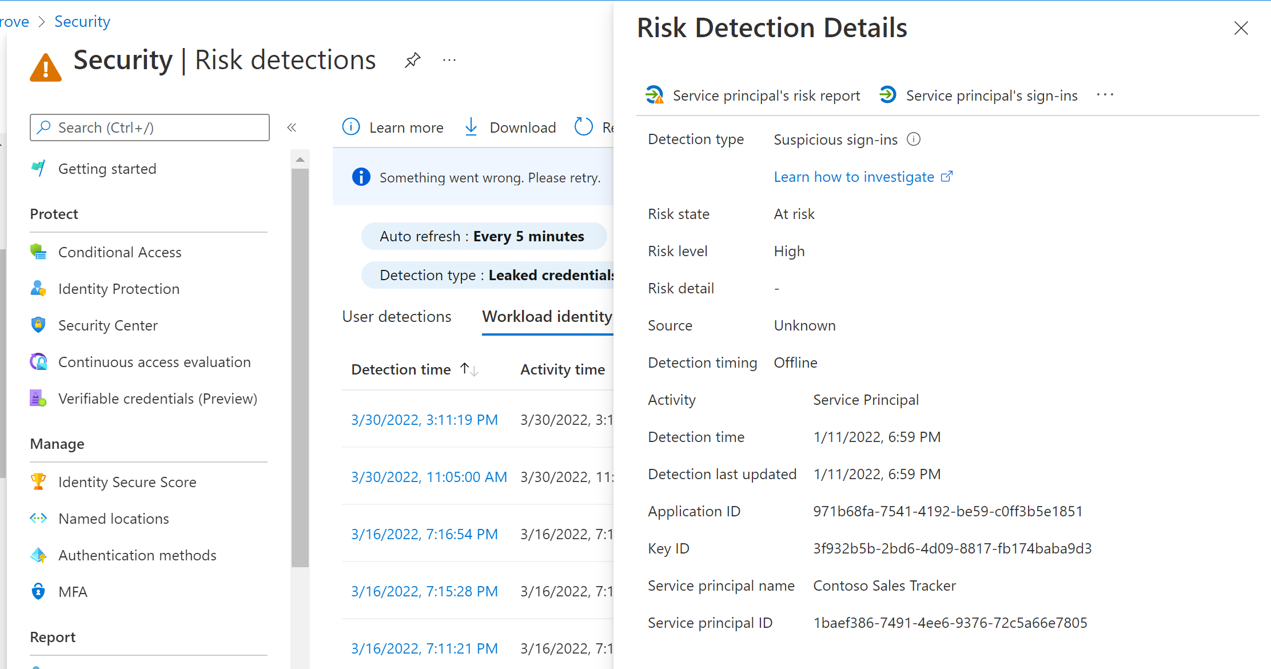Click the Identity Secure Score icon
The height and width of the screenshot is (669, 1271).
39,481
